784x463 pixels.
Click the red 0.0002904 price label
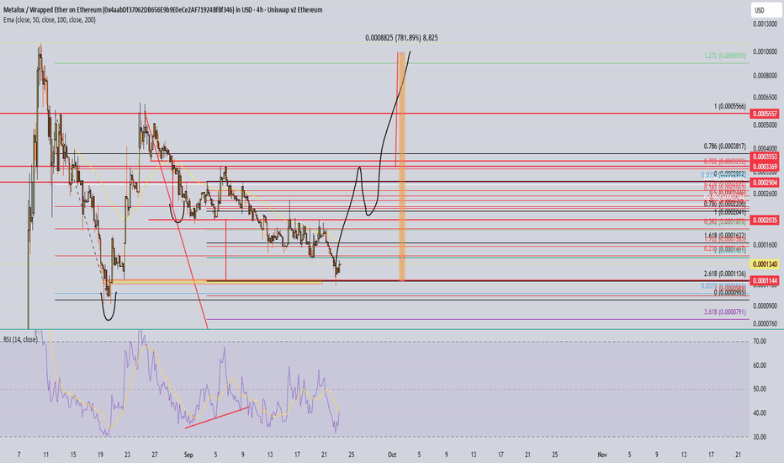(x=765, y=183)
